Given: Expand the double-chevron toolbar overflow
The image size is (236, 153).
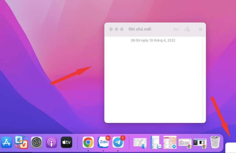Looking at the screenshot, I should coord(200,29).
